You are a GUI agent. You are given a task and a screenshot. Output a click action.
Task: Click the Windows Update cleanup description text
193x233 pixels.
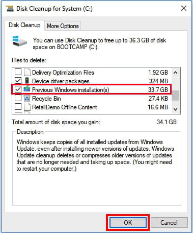[95, 155]
